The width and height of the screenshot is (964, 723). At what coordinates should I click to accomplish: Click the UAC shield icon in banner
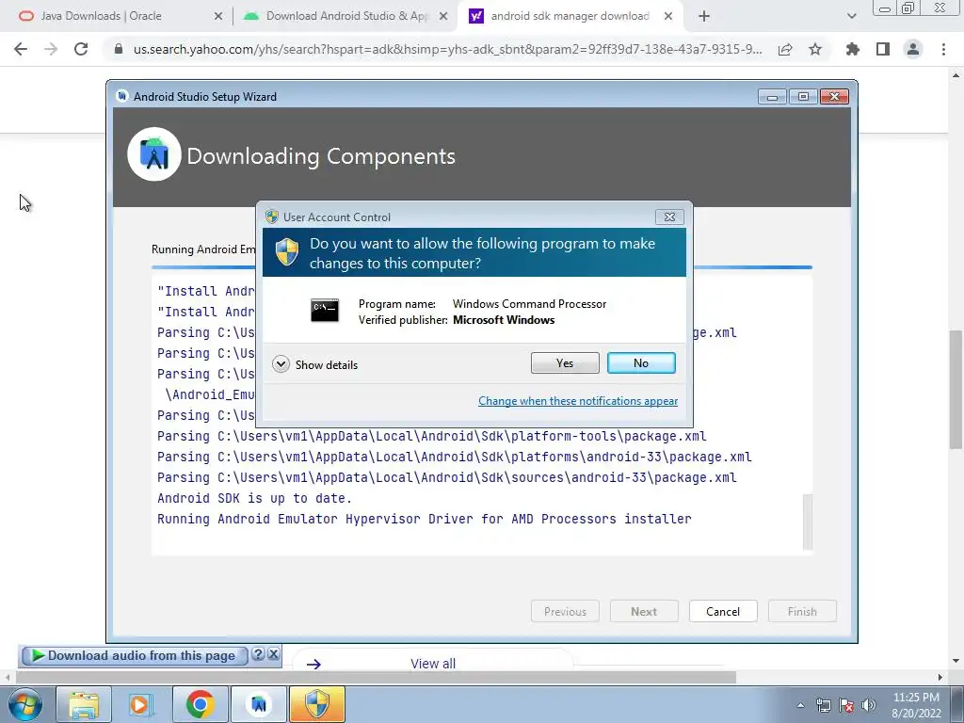pyautogui.click(x=286, y=252)
